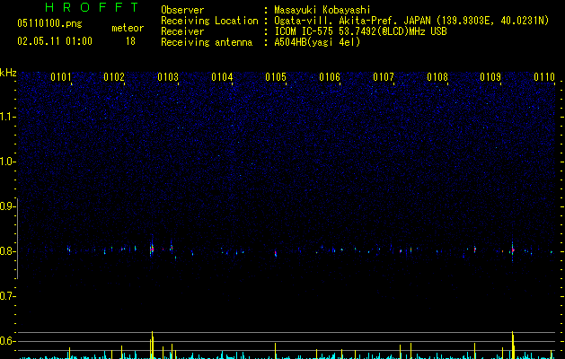Viewport: 565px width, 359px height.
Task: Click the meteor count 18
Action: (130, 41)
